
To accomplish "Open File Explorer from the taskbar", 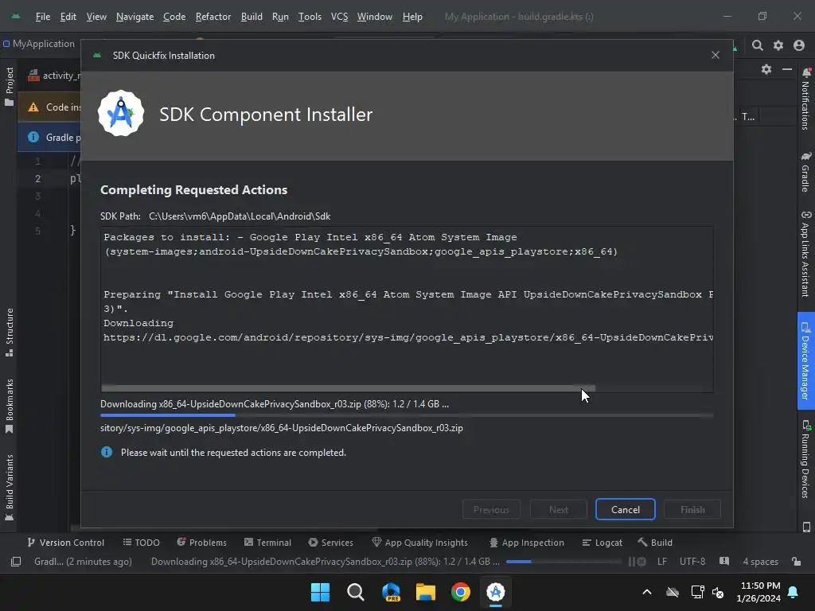I will point(425,592).
